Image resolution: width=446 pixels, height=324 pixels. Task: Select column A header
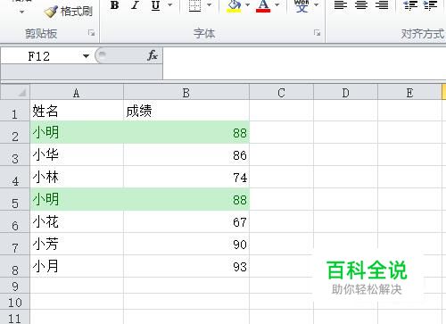[77, 93]
